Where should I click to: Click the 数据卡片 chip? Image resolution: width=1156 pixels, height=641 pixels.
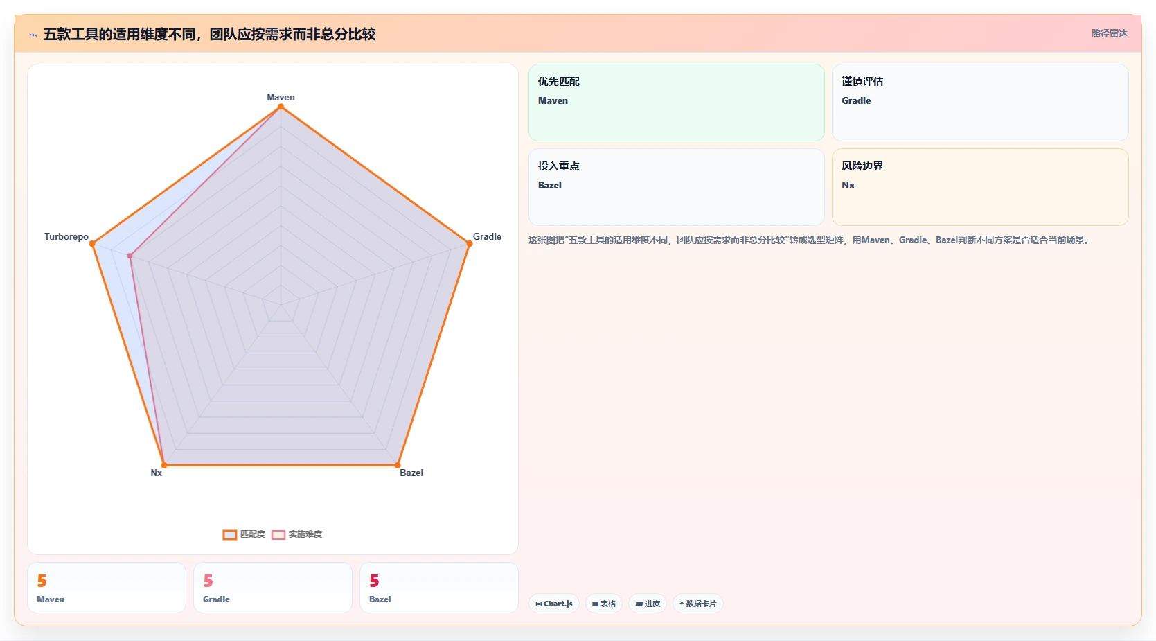click(x=698, y=604)
